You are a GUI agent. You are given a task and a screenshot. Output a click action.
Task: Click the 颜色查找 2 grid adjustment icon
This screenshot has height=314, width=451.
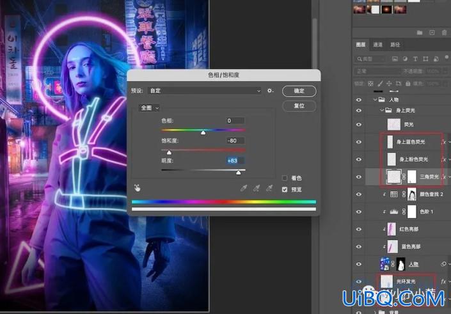coord(394,194)
